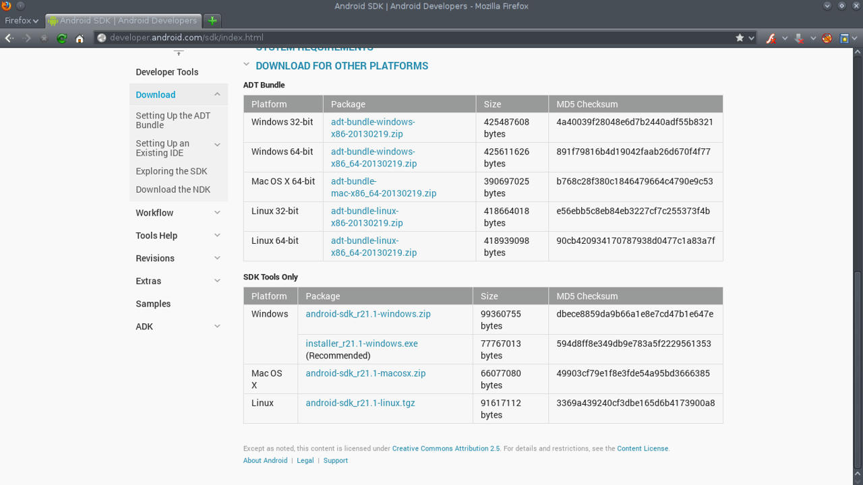The image size is (863, 485).
Task: Open the Support footer link
Action: click(336, 461)
